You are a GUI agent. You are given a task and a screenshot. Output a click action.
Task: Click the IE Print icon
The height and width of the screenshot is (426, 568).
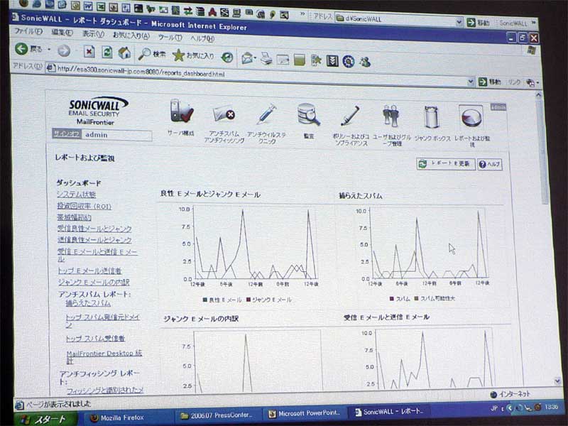point(266,58)
